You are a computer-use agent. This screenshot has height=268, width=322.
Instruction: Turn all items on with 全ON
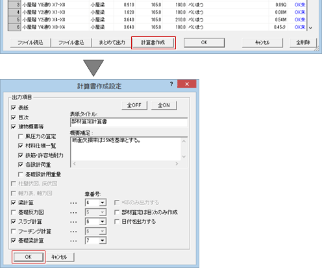click(164, 105)
